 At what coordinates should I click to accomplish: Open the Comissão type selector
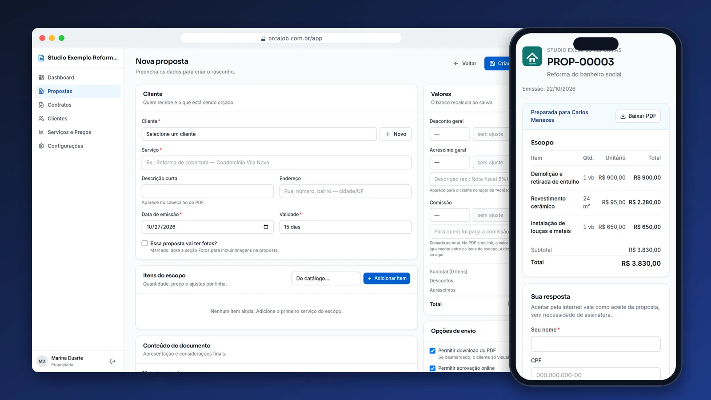(450, 215)
